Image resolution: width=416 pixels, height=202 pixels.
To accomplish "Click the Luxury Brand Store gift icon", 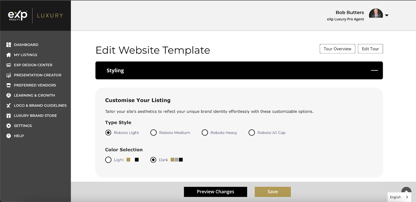I will point(9,116).
